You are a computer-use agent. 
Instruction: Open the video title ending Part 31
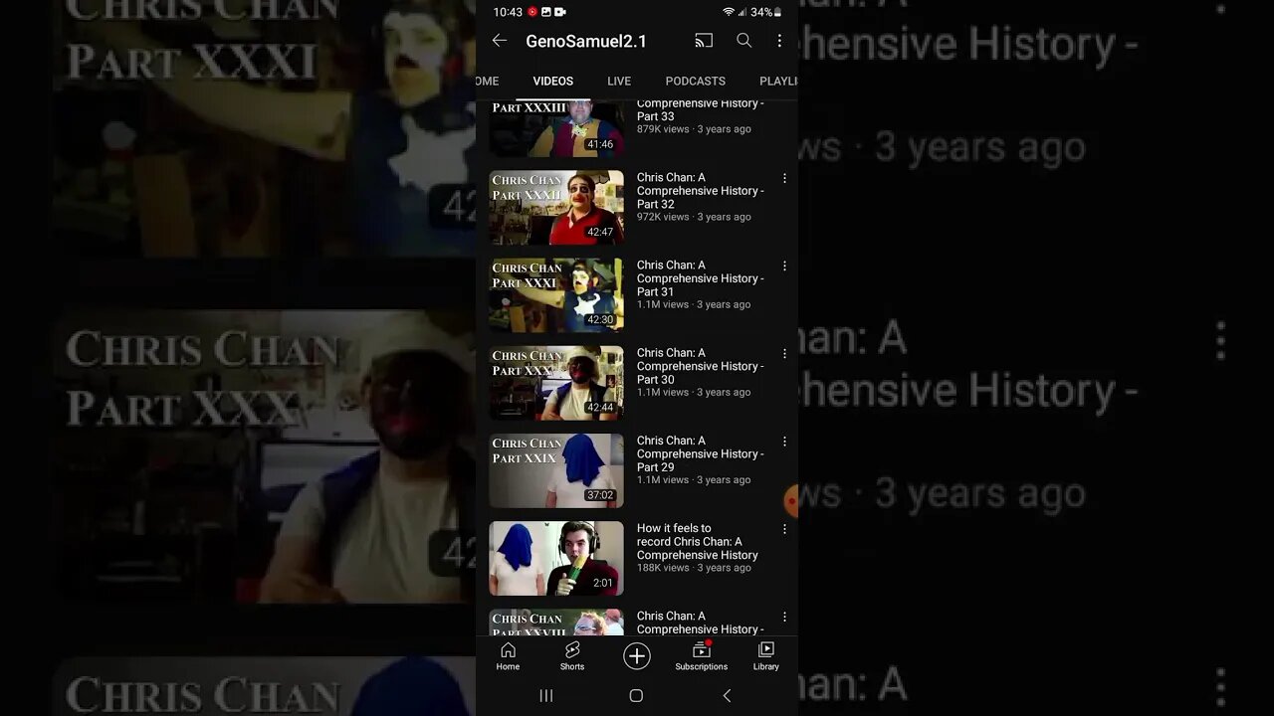coord(701,278)
